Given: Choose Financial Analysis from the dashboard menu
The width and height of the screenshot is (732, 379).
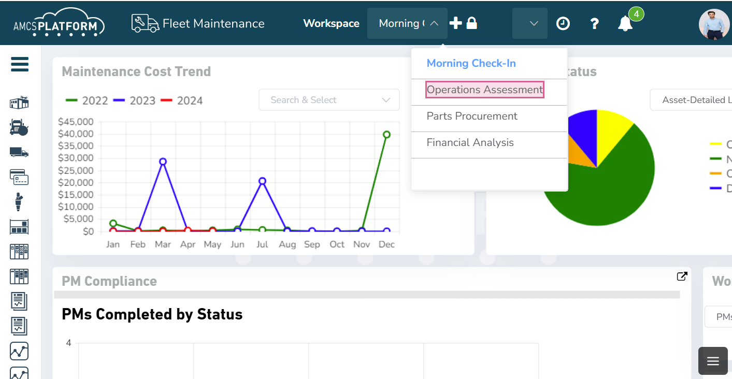Looking at the screenshot, I should [469, 142].
